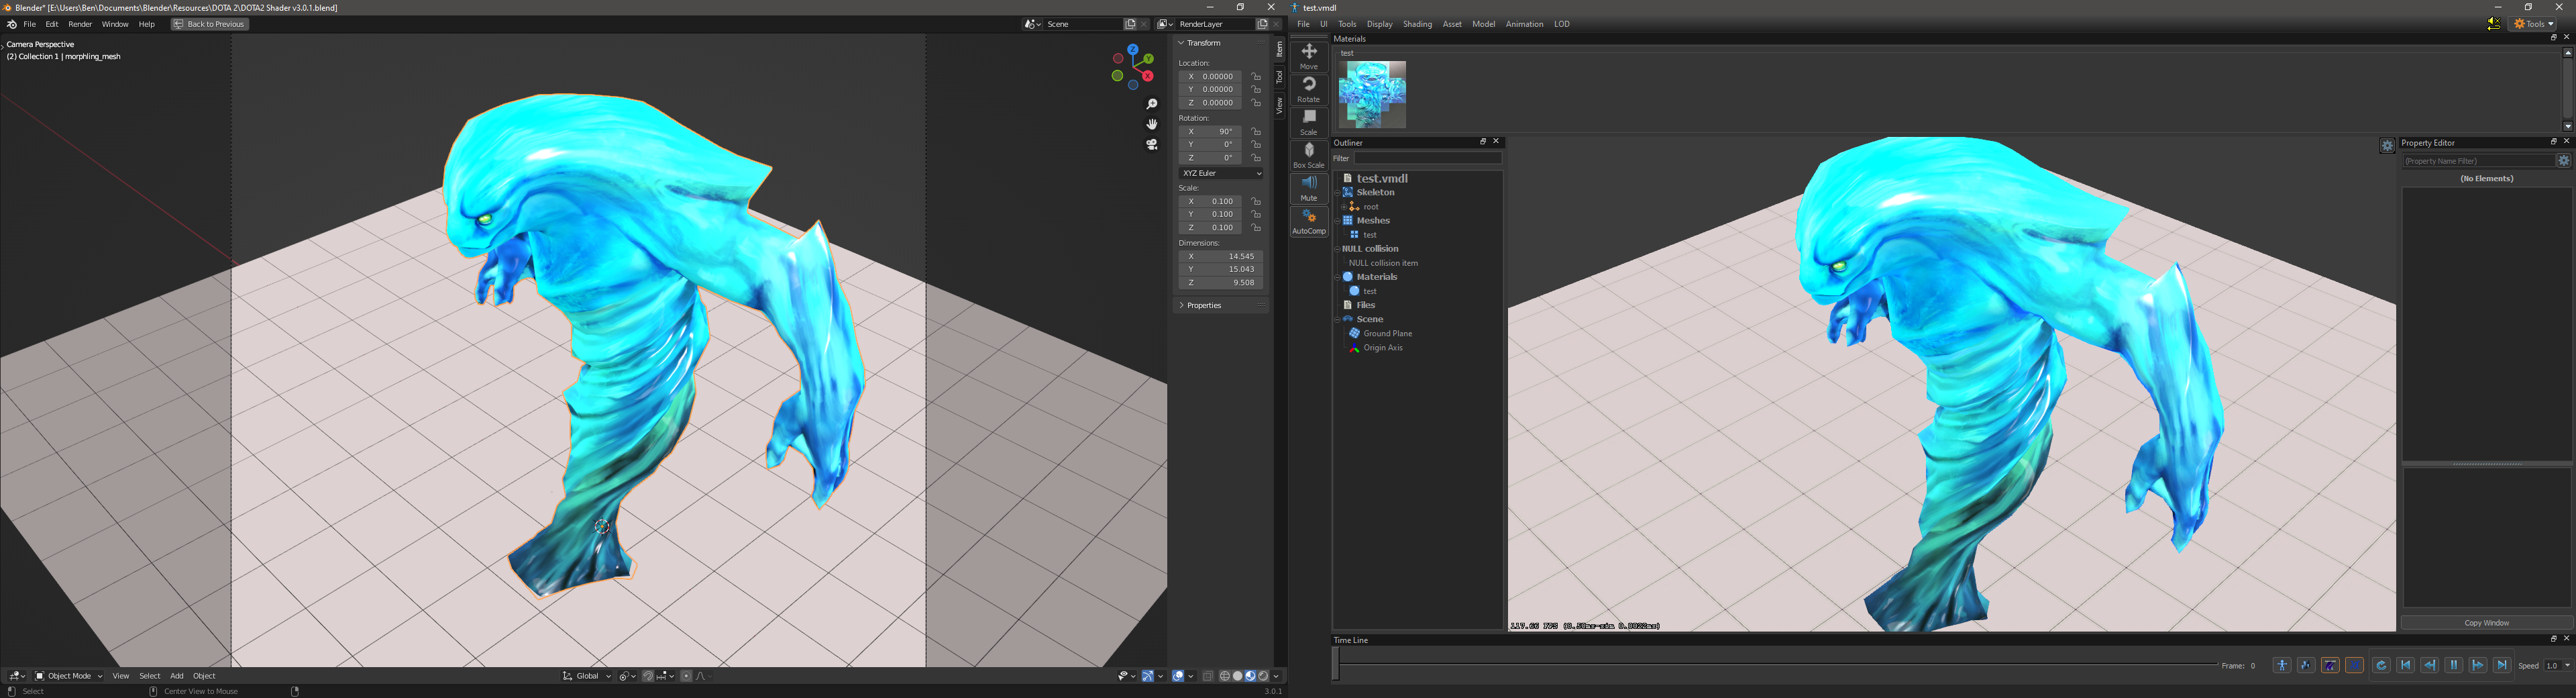Open the pivot point dropdown
The width and height of the screenshot is (2576, 698).
(627, 676)
